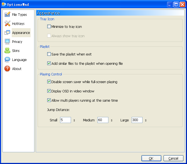Viewport: 187px width, 164px height.
Task: Click the Small jump distance field
Action: pyautogui.click(x=66, y=120)
